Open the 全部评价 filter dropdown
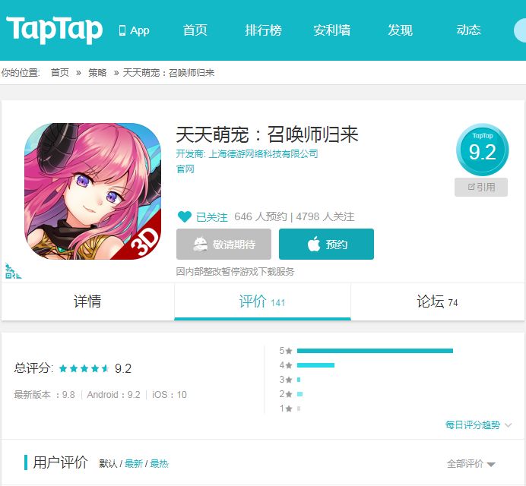Viewport: 526px width, 486px height. 471,464
